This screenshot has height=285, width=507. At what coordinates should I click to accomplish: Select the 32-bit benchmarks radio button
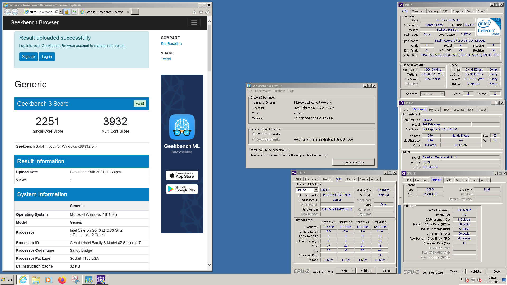click(x=254, y=134)
